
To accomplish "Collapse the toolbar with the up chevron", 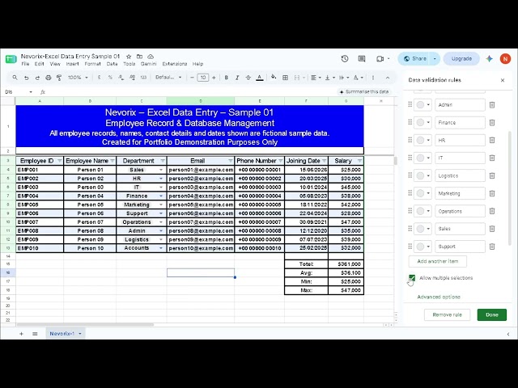I will [388, 78].
